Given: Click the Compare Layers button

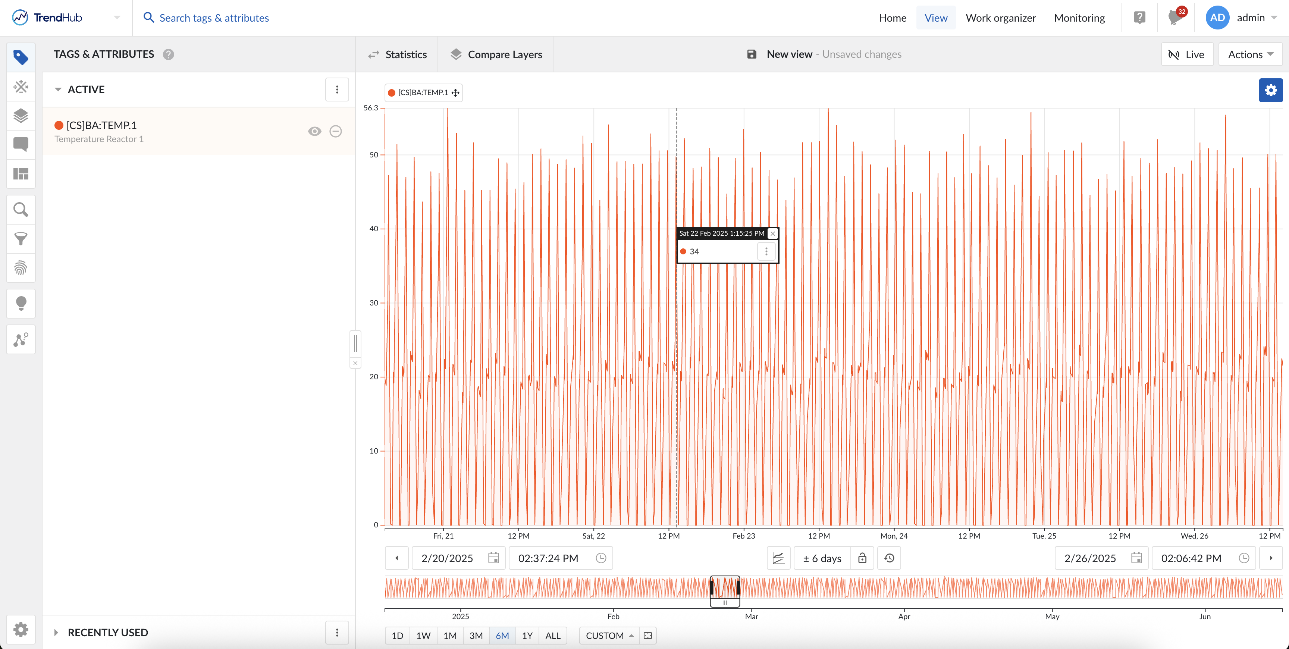Looking at the screenshot, I should [x=495, y=54].
